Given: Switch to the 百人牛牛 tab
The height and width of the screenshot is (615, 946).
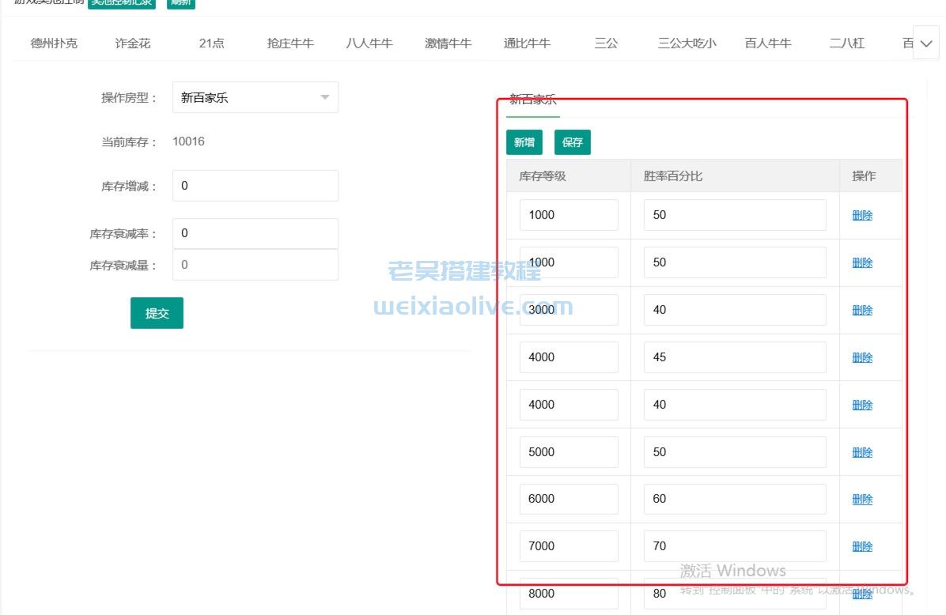Looking at the screenshot, I should tap(766, 43).
